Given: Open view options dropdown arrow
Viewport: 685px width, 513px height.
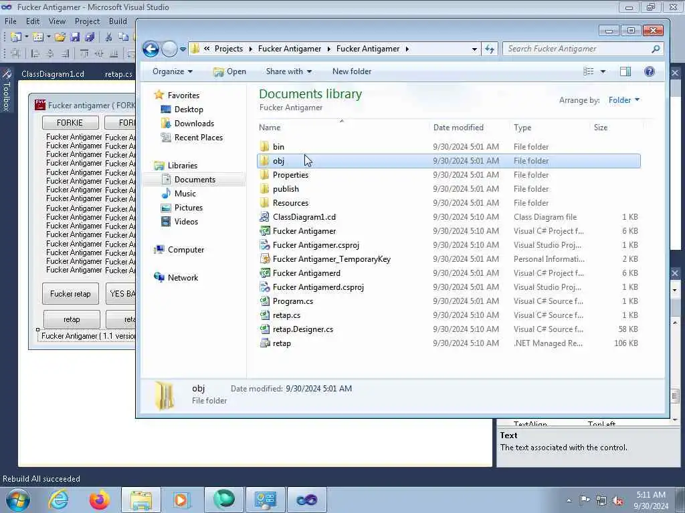Looking at the screenshot, I should (603, 71).
